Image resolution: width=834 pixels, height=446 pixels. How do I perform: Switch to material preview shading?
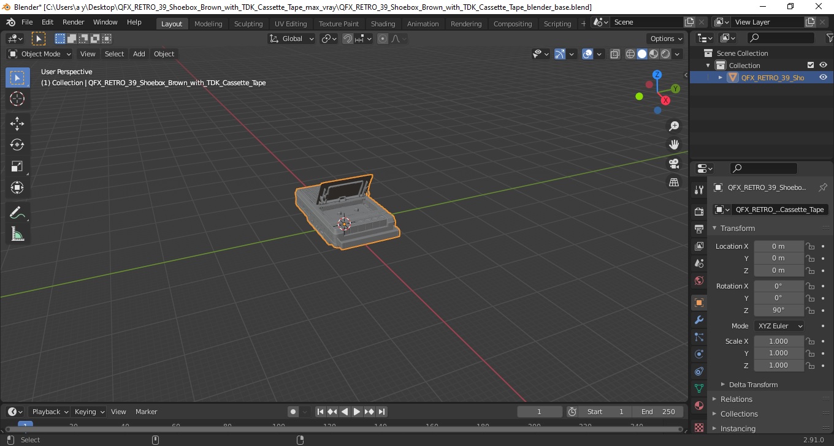click(654, 54)
